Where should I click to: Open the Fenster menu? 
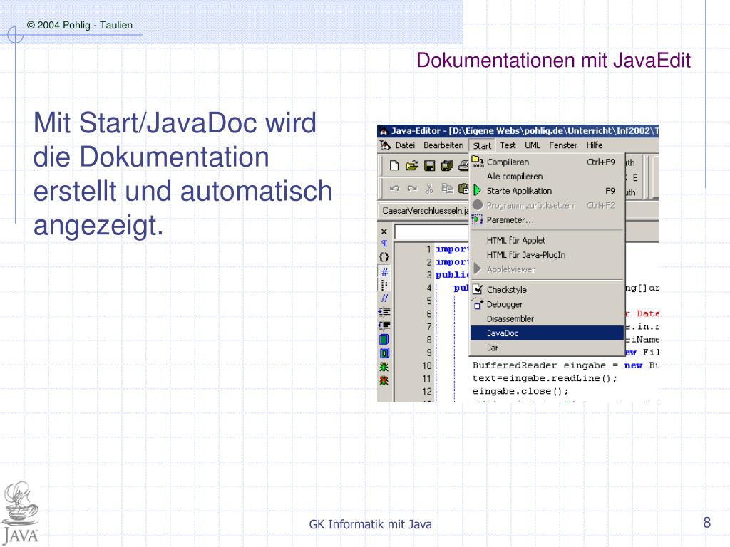563,145
